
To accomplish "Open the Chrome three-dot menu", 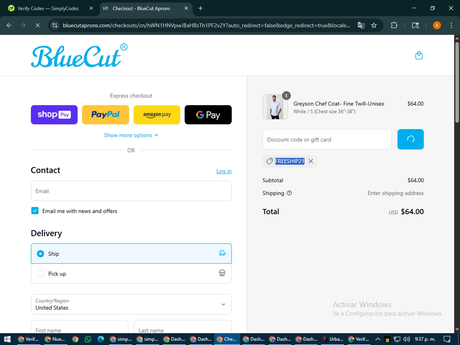I will pos(451,25).
